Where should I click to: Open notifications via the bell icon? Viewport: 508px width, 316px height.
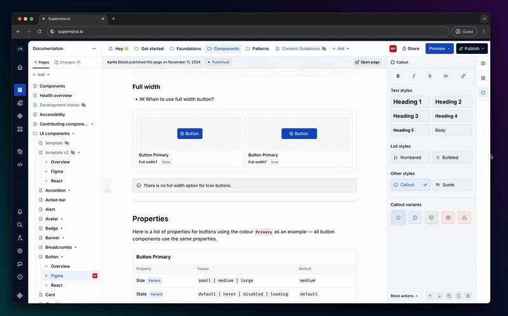tap(20, 211)
